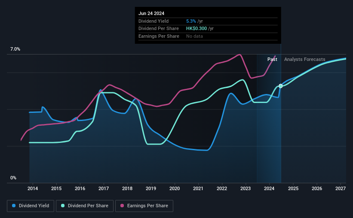Image resolution: width=353 pixels, height=218 pixels.
Task: Click the teal Dividend Per Share legend dot
Action: pyautogui.click(x=63, y=206)
